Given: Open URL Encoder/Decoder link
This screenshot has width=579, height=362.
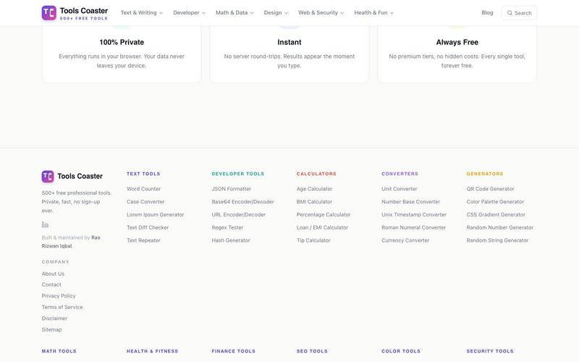Looking at the screenshot, I should [x=239, y=214].
